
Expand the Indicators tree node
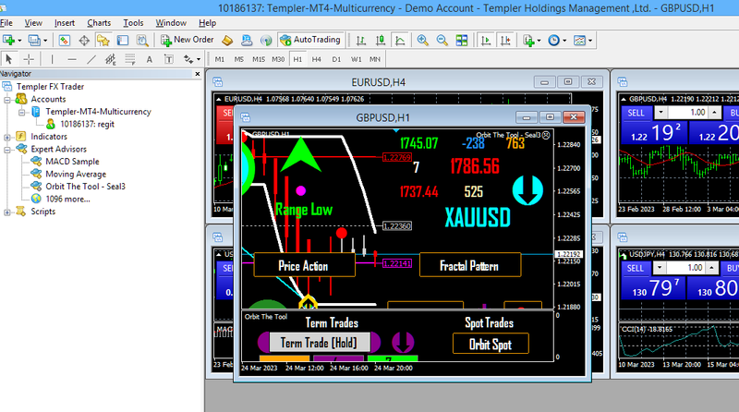tap(7, 137)
